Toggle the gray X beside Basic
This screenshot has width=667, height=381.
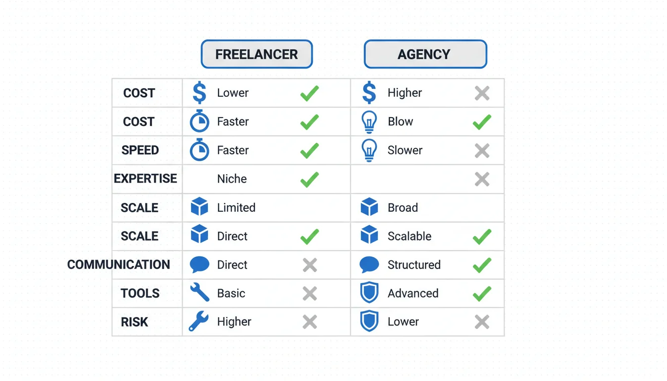pos(310,293)
